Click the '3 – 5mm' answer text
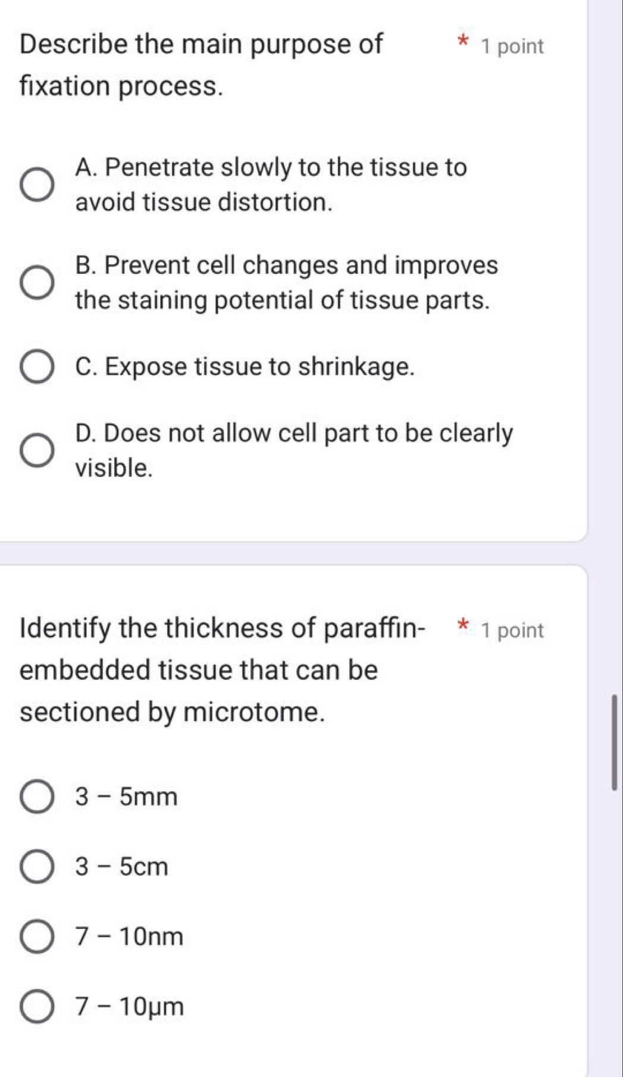 (126, 797)
